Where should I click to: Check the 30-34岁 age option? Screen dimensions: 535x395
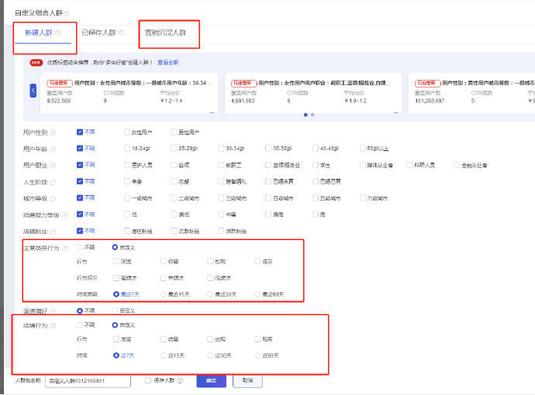coord(221,148)
